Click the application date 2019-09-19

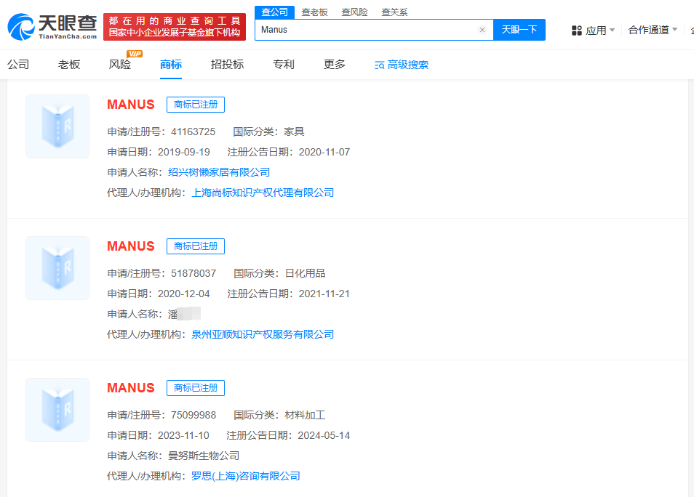point(183,152)
